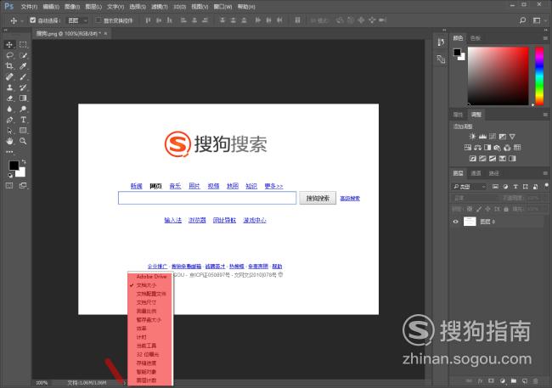Open the Layers panel flyout menu
This screenshot has width=552, height=388.
coord(545,173)
